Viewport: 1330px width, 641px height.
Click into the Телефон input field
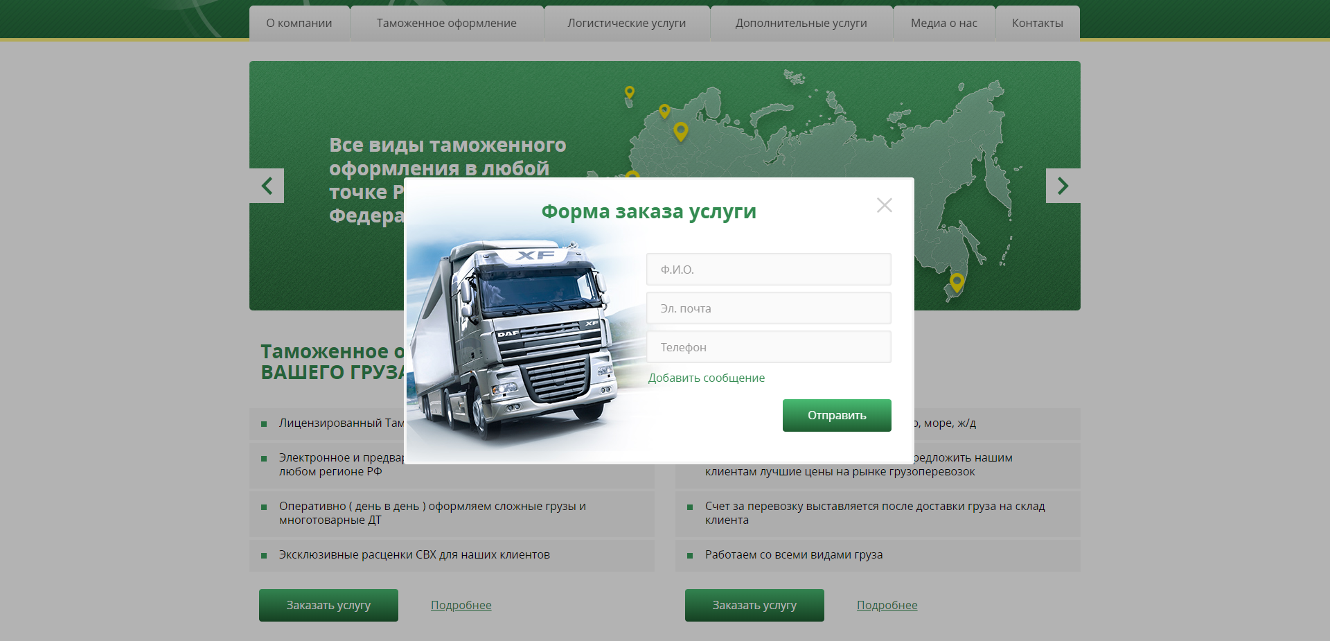tap(768, 347)
